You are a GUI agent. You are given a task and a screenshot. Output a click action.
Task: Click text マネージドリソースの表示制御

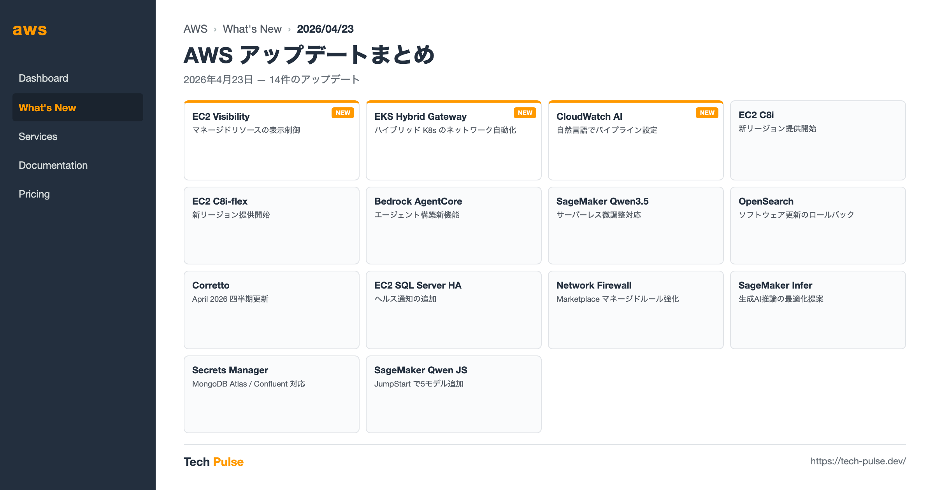246,130
